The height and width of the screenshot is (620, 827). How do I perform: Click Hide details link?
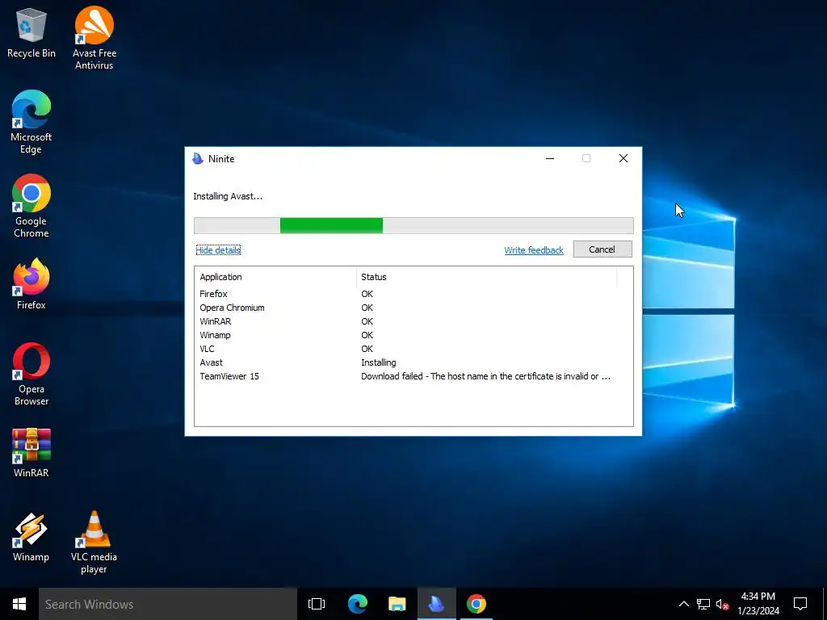pyautogui.click(x=218, y=250)
